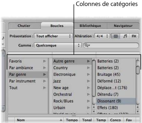Sort results by the Conco column header

pyautogui.click(x=115, y=120)
